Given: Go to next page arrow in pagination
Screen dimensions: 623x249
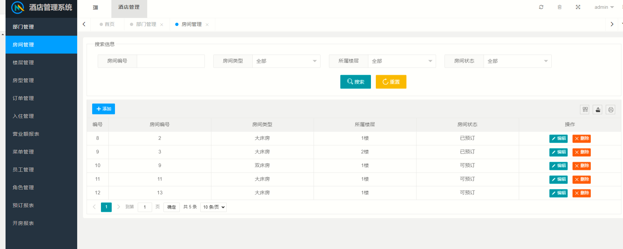Looking at the screenshot, I should click(119, 207).
